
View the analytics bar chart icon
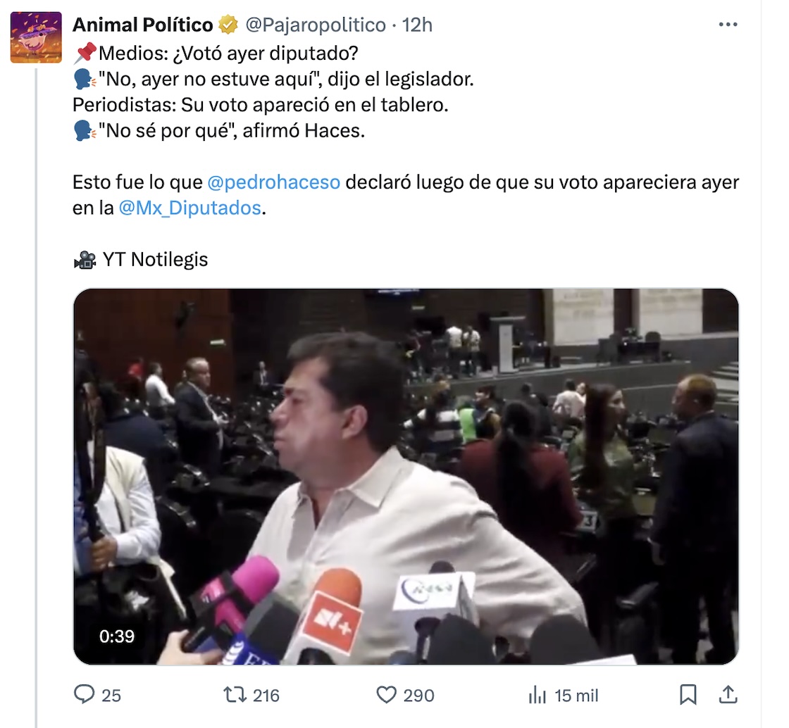(x=537, y=696)
